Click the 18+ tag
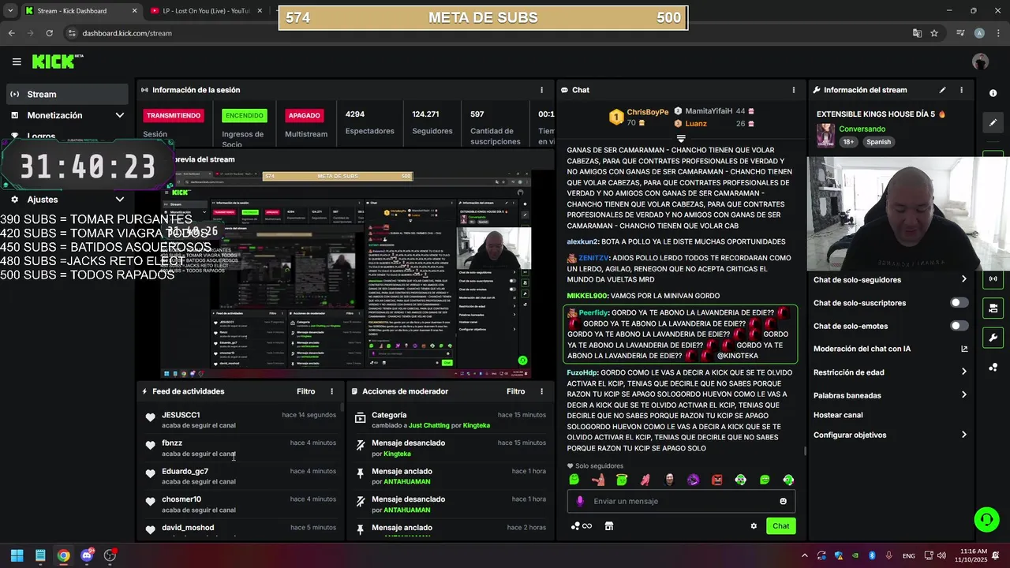This screenshot has width=1010, height=568. [x=848, y=142]
